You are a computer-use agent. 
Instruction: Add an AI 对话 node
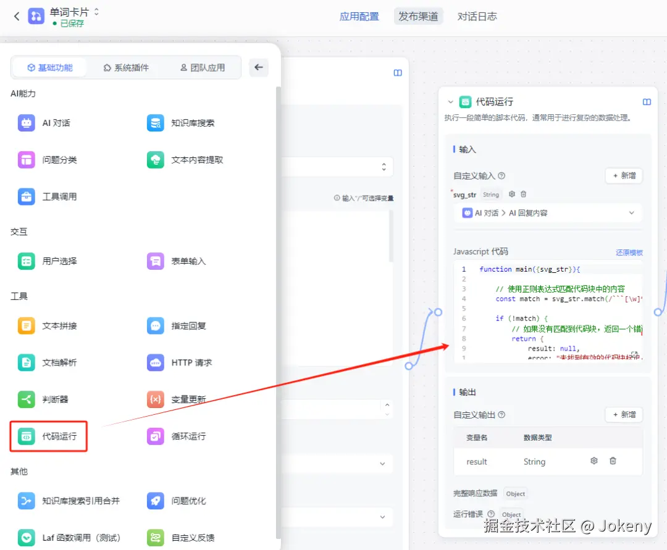tap(44, 123)
